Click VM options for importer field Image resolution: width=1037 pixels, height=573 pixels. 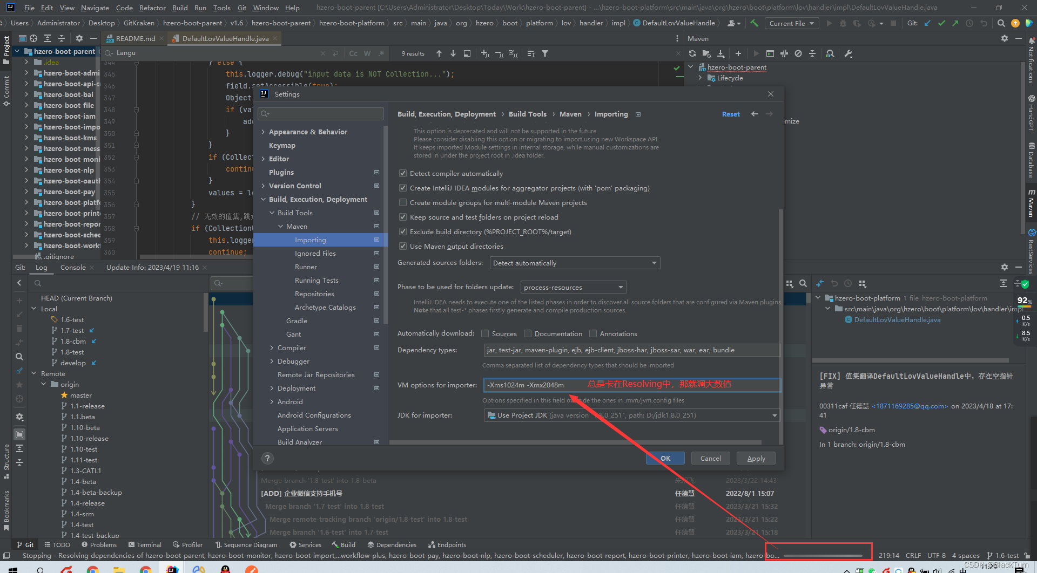(631, 385)
